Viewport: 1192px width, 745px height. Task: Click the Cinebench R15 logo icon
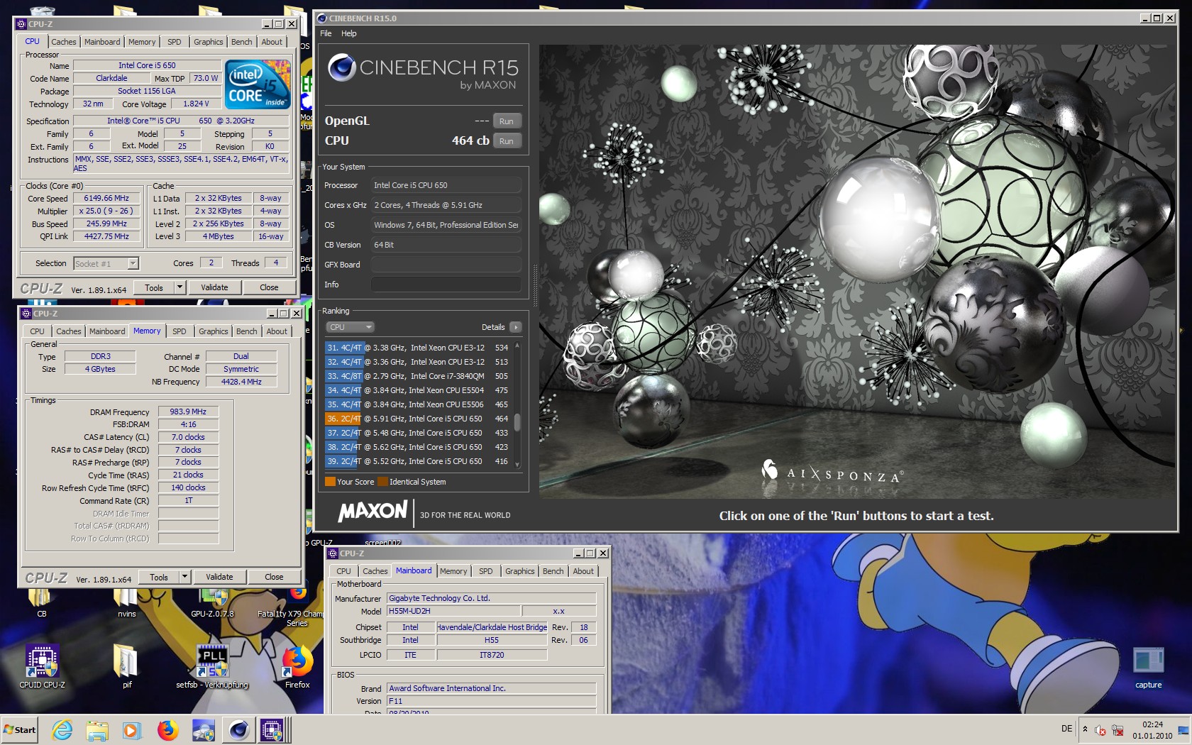pos(341,67)
